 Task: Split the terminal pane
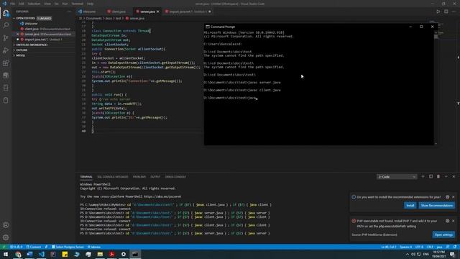coord(431,176)
